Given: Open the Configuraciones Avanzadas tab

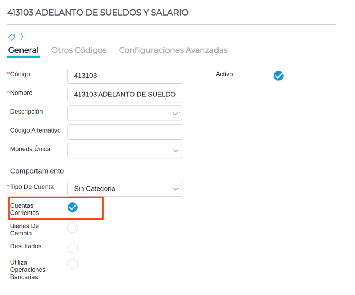Looking at the screenshot, I should coord(173,50).
